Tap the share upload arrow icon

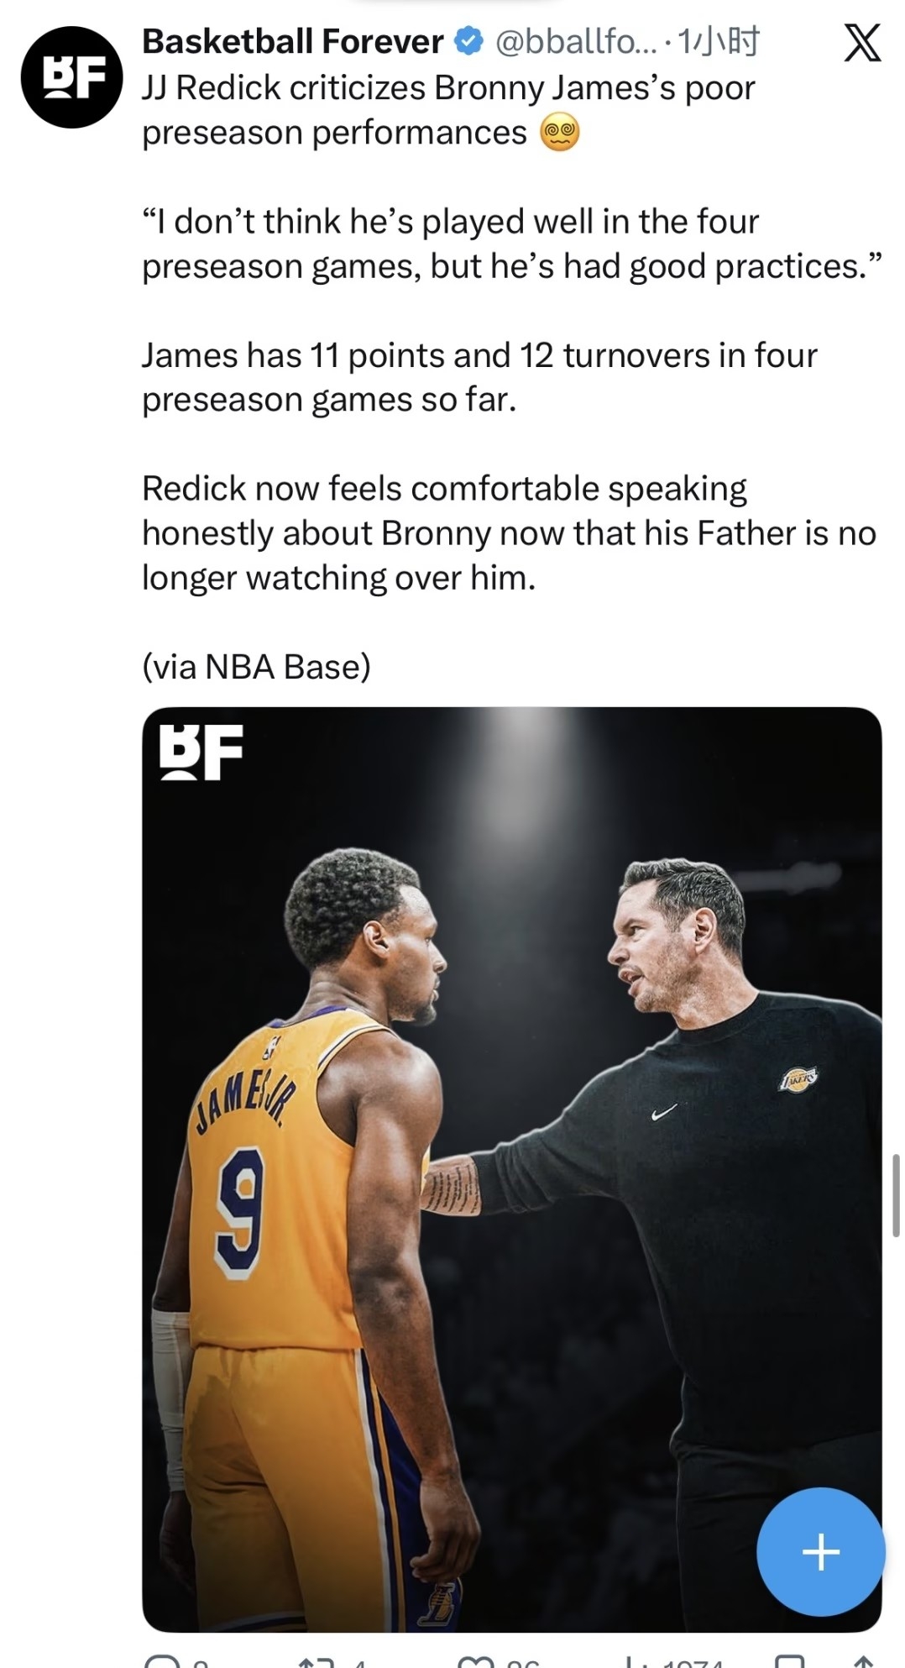865,1661
